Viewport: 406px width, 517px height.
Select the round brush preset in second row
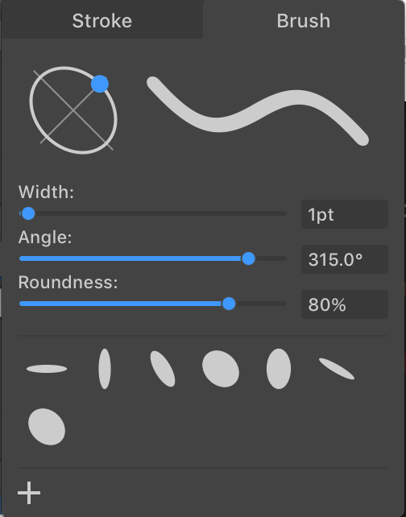tap(47, 427)
